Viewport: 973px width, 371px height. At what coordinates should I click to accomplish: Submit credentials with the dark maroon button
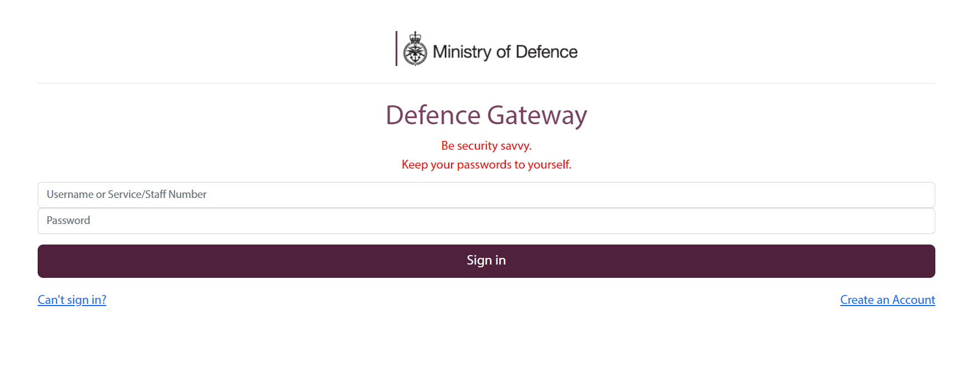click(486, 261)
